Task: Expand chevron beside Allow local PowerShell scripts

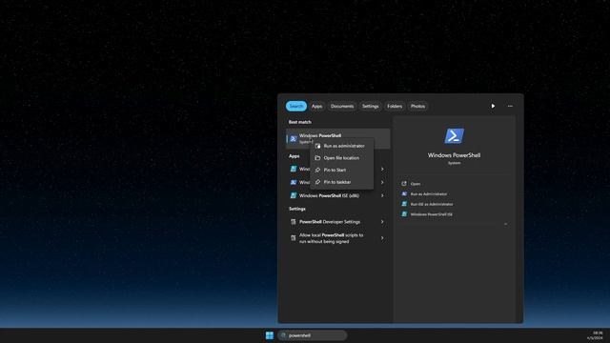Action: (382, 238)
